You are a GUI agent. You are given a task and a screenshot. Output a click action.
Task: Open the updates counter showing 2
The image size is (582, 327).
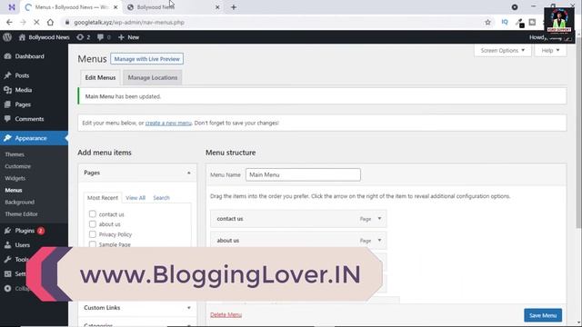(x=83, y=37)
